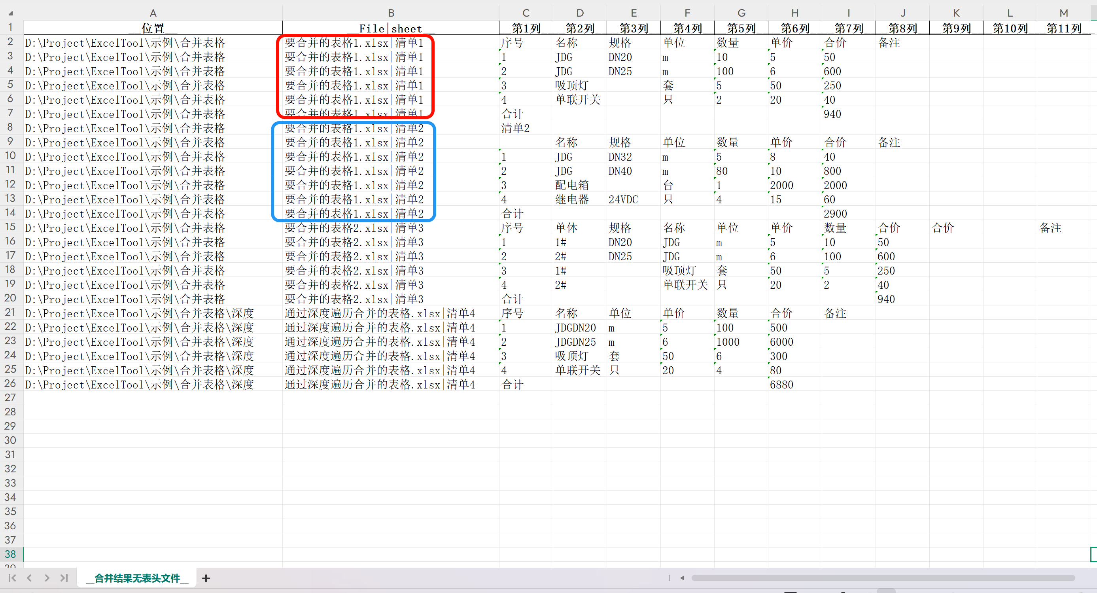The height and width of the screenshot is (593, 1097).
Task: Jump to first sheet tab arrow
Action: [x=12, y=578]
